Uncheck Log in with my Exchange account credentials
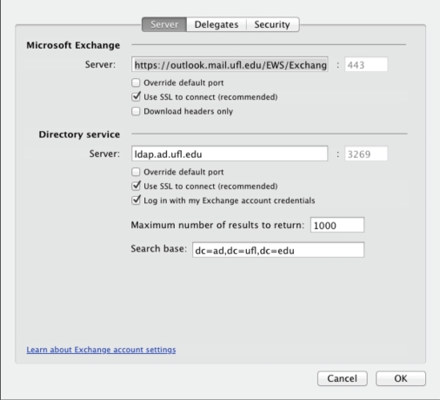440x400 pixels. coord(136,200)
